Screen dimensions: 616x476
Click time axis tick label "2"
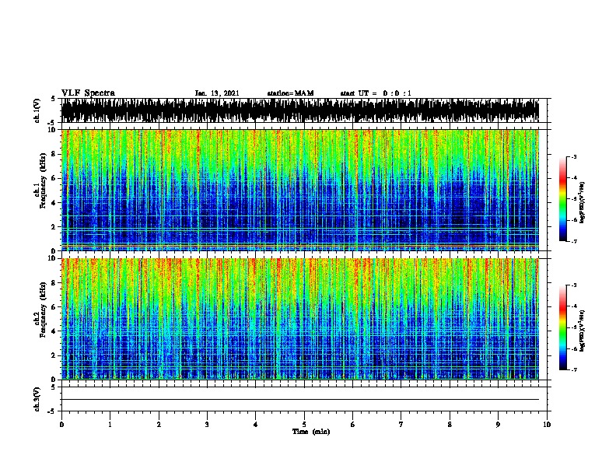click(x=159, y=425)
